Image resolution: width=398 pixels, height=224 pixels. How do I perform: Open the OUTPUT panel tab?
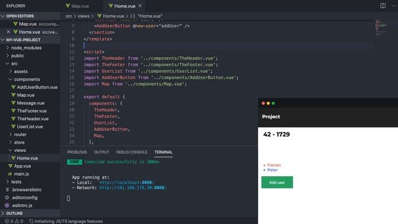(x=101, y=152)
